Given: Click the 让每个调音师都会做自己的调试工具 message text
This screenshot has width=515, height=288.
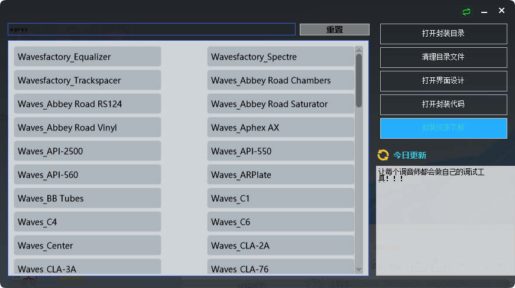Looking at the screenshot, I should click(431, 175).
